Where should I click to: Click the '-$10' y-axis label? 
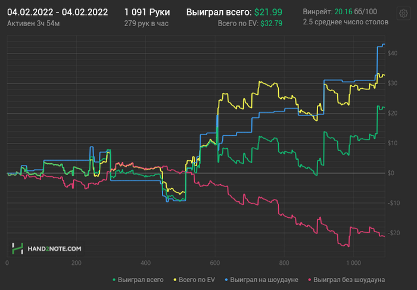click(x=393, y=203)
